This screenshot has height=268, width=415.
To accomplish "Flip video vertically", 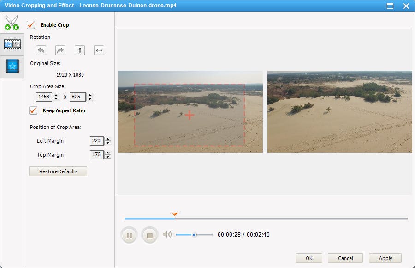I will tap(80, 50).
